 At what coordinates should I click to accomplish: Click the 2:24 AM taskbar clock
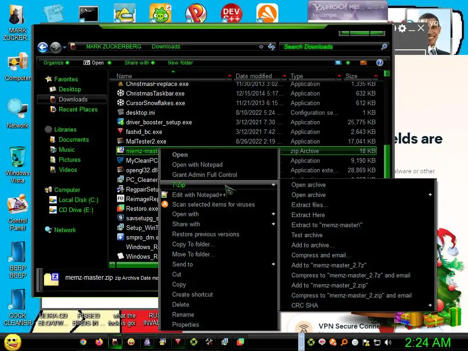pos(427,342)
